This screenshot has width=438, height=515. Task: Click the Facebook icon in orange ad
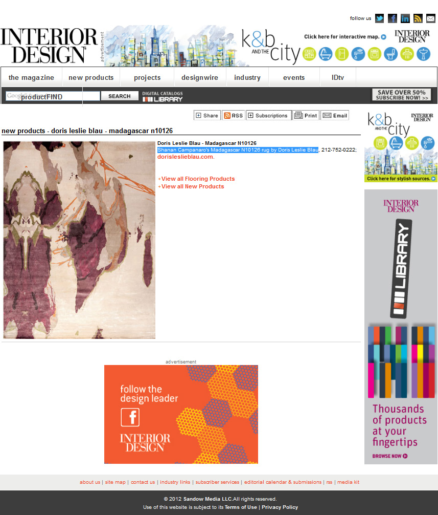(130, 417)
